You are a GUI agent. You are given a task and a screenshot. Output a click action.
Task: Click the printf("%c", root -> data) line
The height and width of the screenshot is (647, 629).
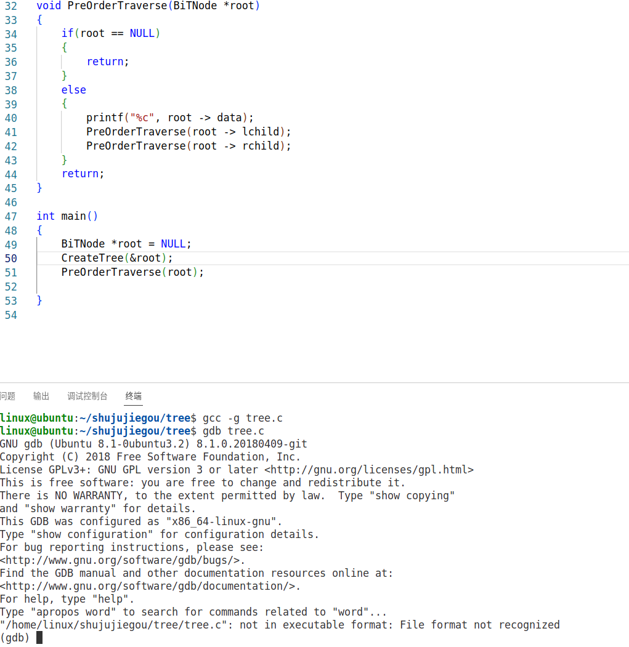170,118
